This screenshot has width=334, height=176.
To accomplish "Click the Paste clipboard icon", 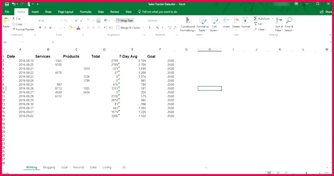I will 6,21.
